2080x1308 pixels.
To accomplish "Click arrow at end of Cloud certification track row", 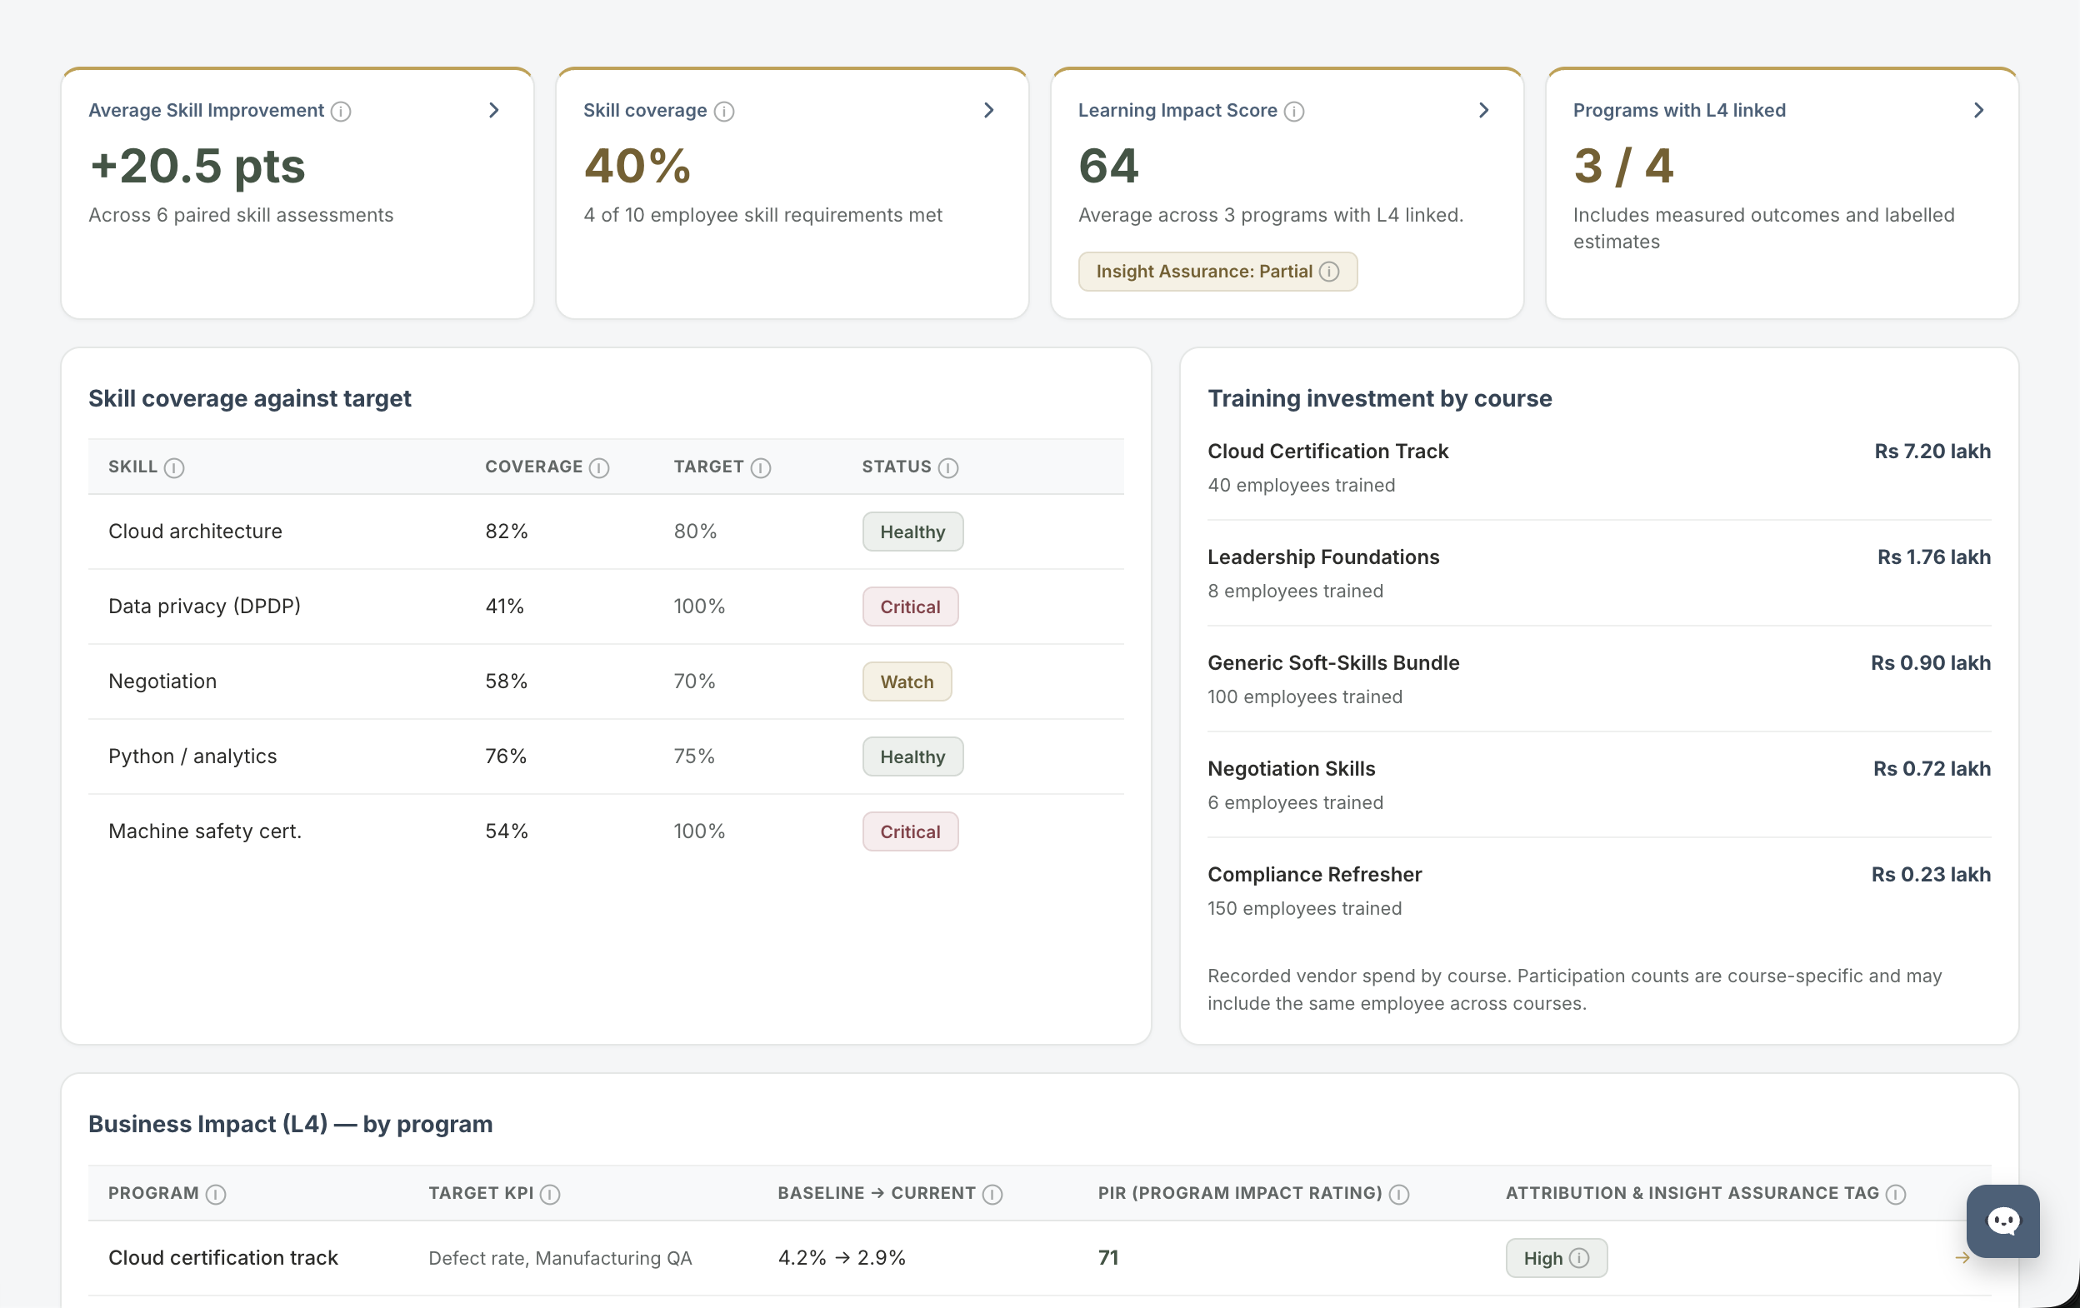I will tap(1962, 1258).
